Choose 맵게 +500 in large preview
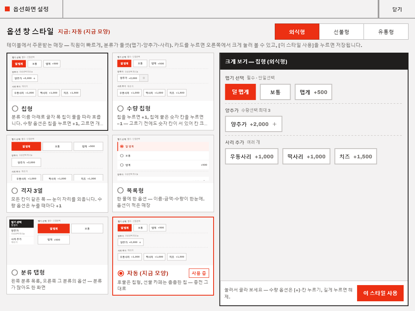This screenshot has width=415, height=311. 313,92
